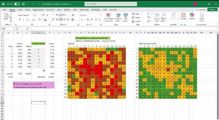This screenshot has width=219, height=120.
Task: Switch to the Insert tab
Action: click(20, 10)
